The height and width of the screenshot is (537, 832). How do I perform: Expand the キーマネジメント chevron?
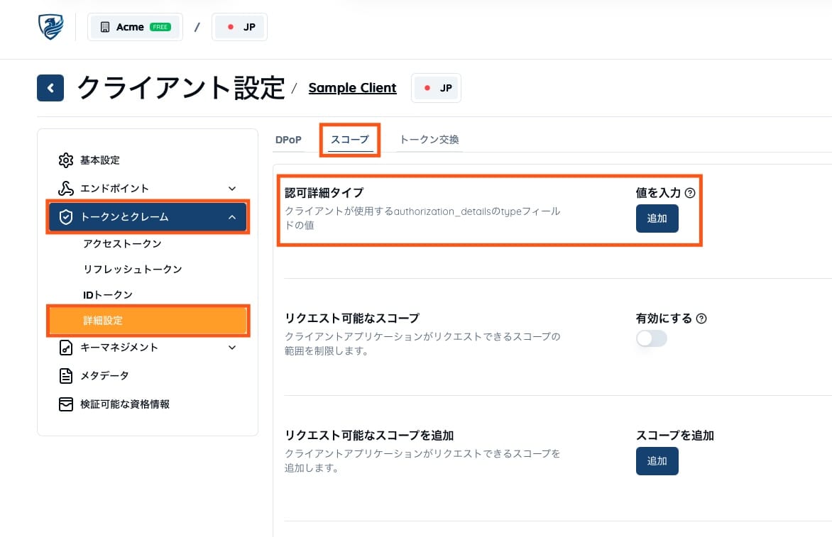click(x=232, y=348)
